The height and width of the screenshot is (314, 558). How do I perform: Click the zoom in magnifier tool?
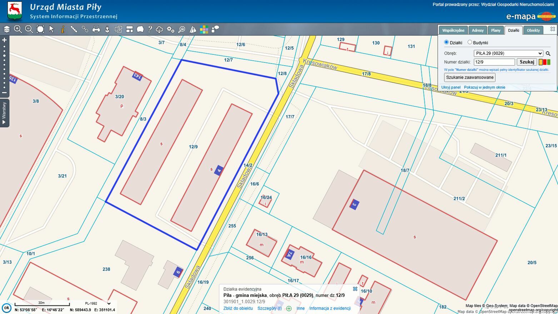point(18,29)
